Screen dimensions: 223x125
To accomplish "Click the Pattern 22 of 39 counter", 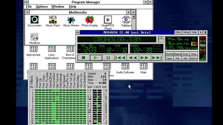I will tap(141, 50).
